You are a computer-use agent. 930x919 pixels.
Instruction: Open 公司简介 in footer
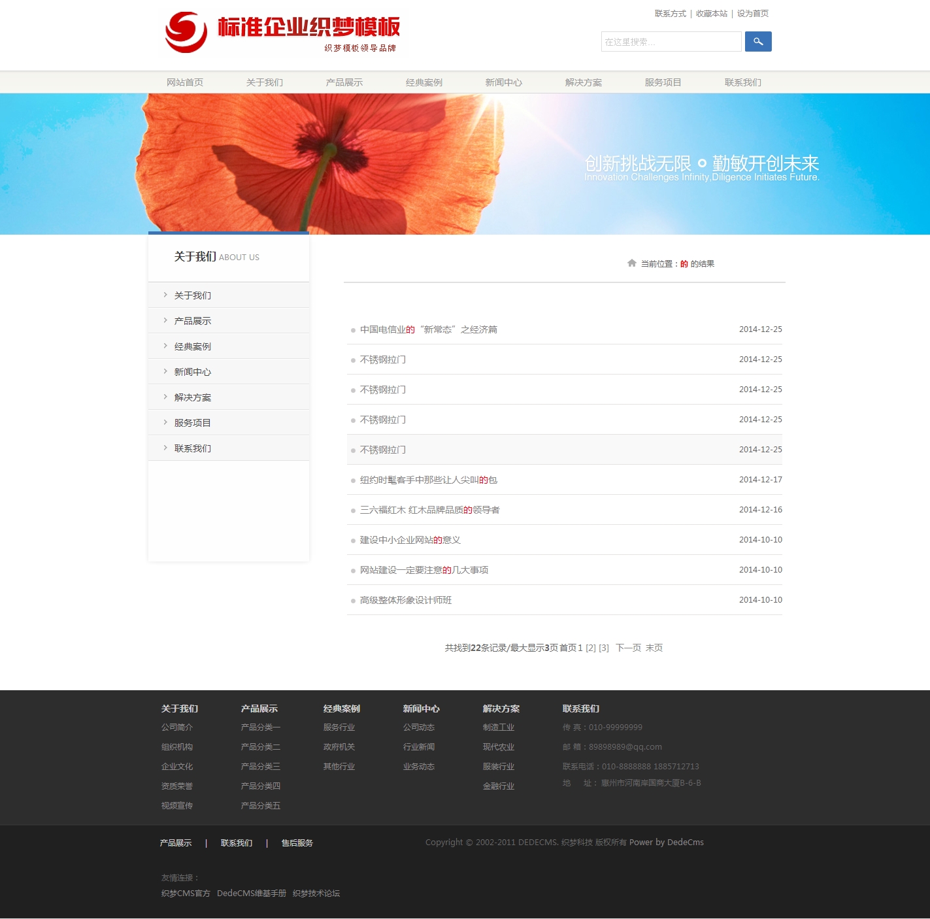tap(176, 727)
